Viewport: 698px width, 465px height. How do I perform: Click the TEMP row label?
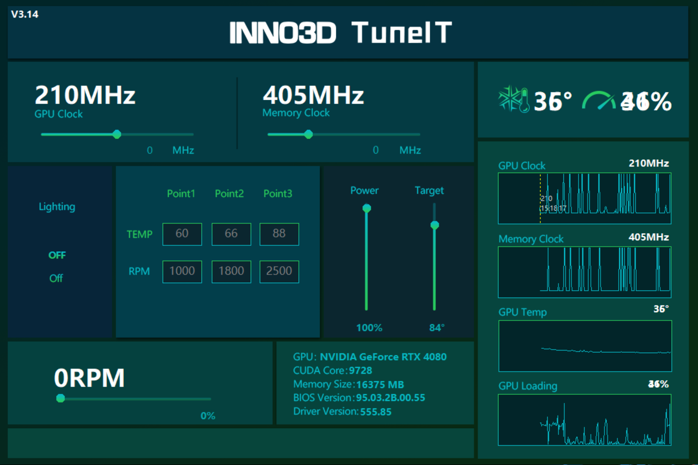[139, 234]
